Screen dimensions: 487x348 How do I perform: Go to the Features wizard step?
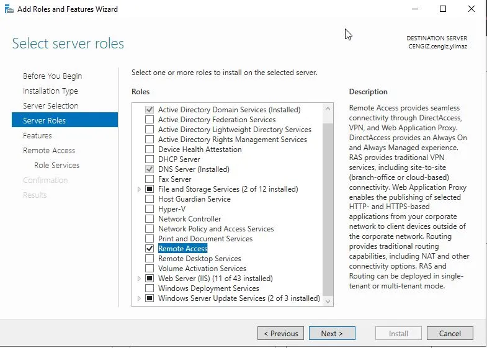[x=37, y=136]
